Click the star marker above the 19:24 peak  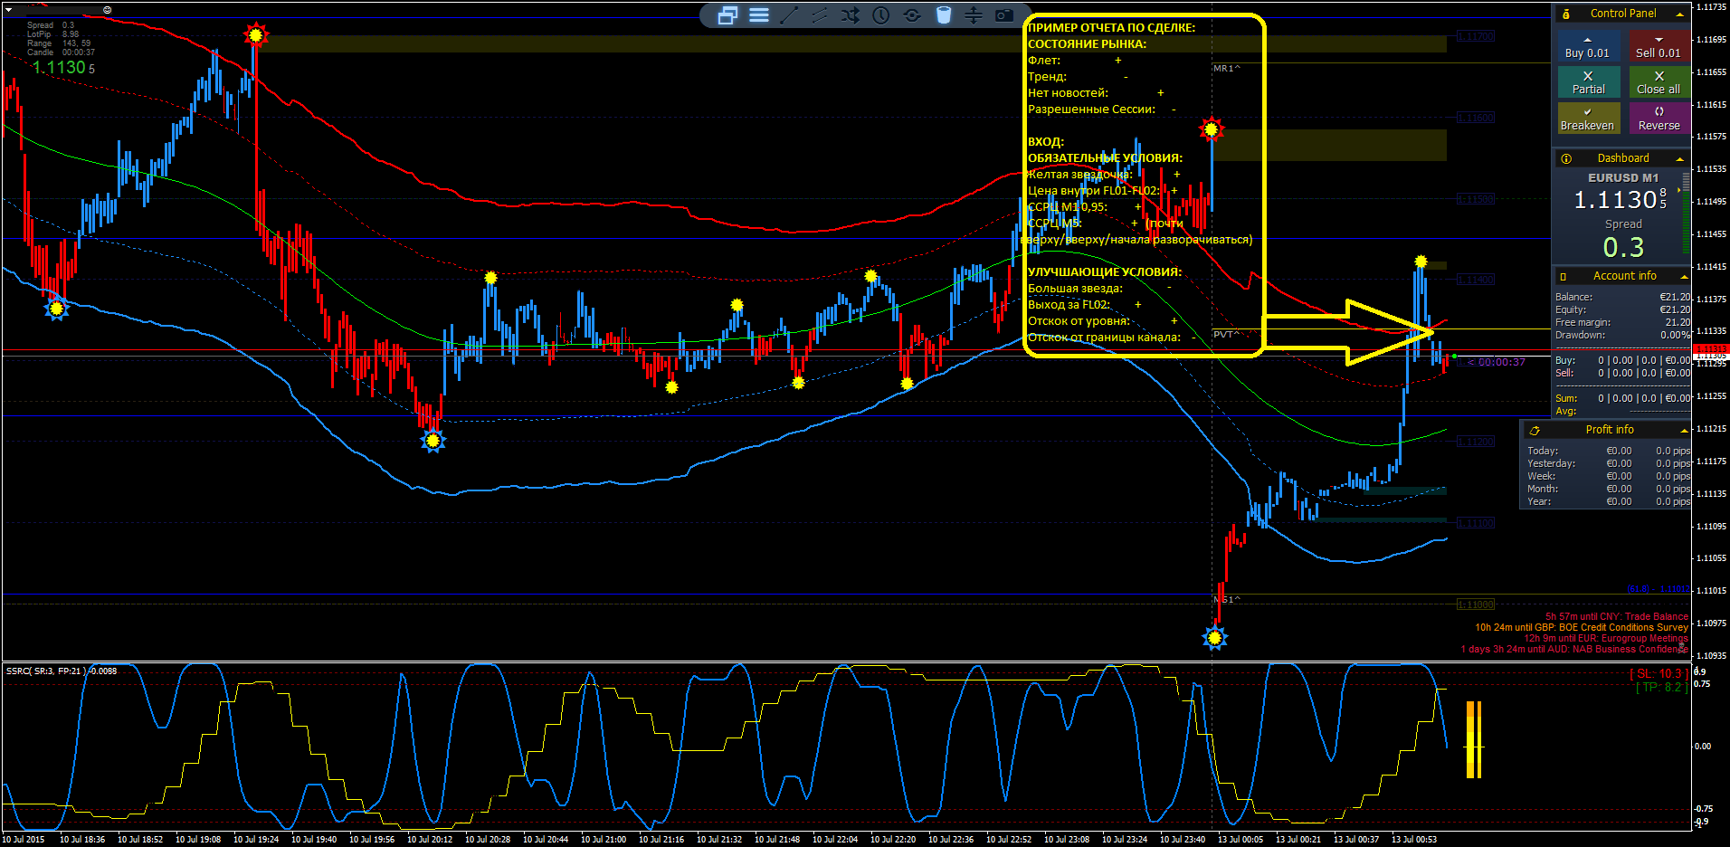(x=256, y=35)
